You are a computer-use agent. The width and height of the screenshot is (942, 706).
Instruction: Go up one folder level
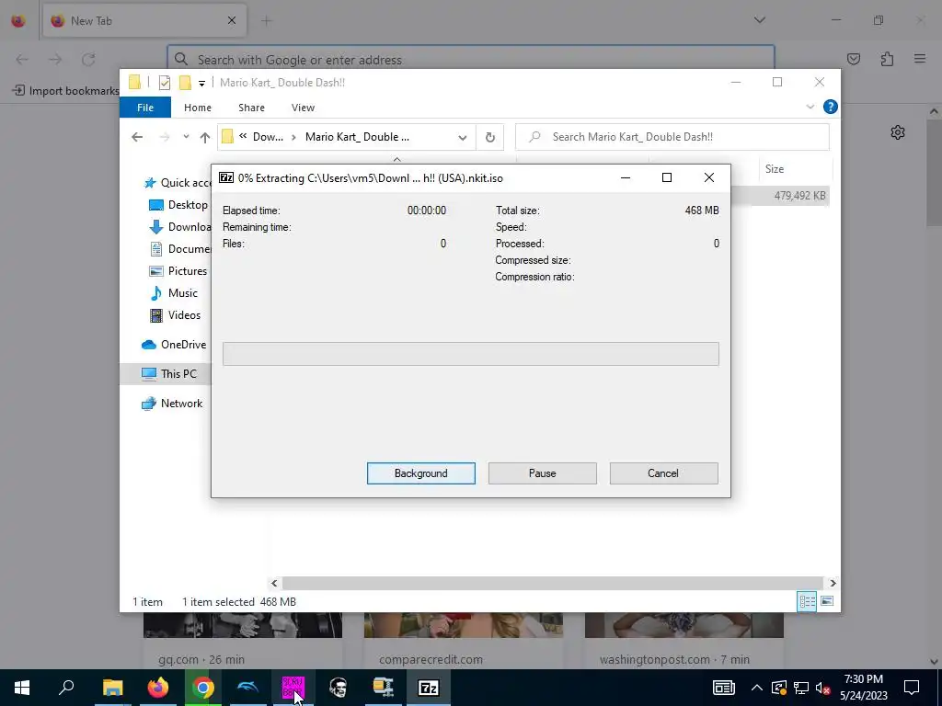(205, 138)
